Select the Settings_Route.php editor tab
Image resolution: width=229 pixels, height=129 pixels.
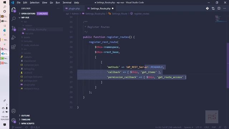(101, 9)
